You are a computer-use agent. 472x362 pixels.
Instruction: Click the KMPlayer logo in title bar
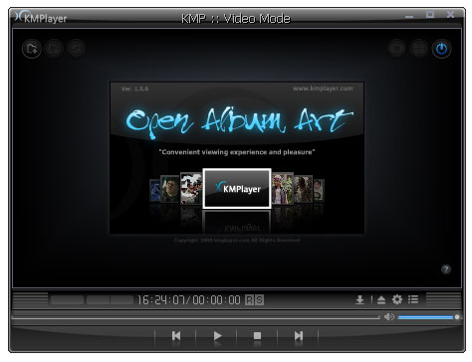point(41,17)
